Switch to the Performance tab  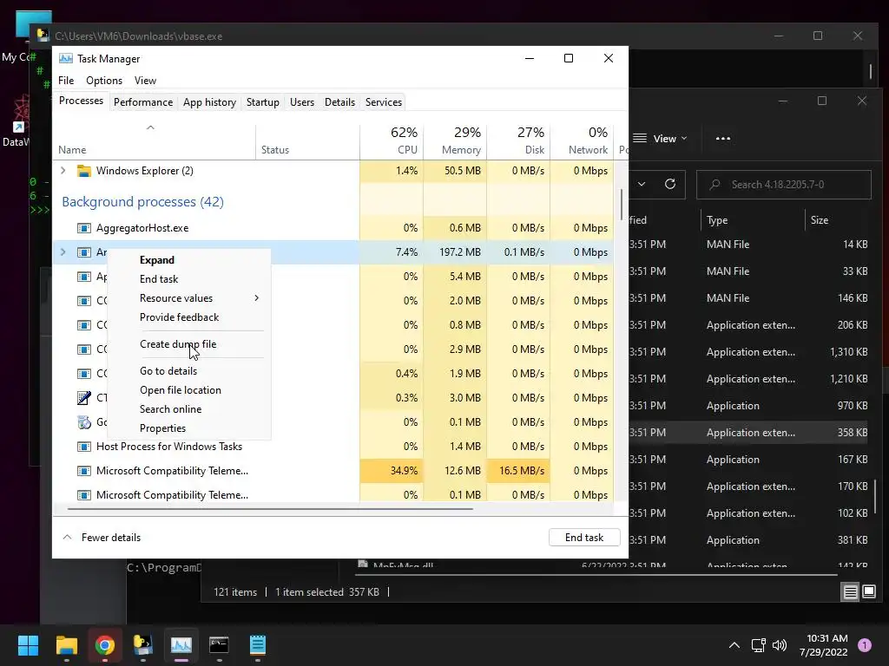143,102
